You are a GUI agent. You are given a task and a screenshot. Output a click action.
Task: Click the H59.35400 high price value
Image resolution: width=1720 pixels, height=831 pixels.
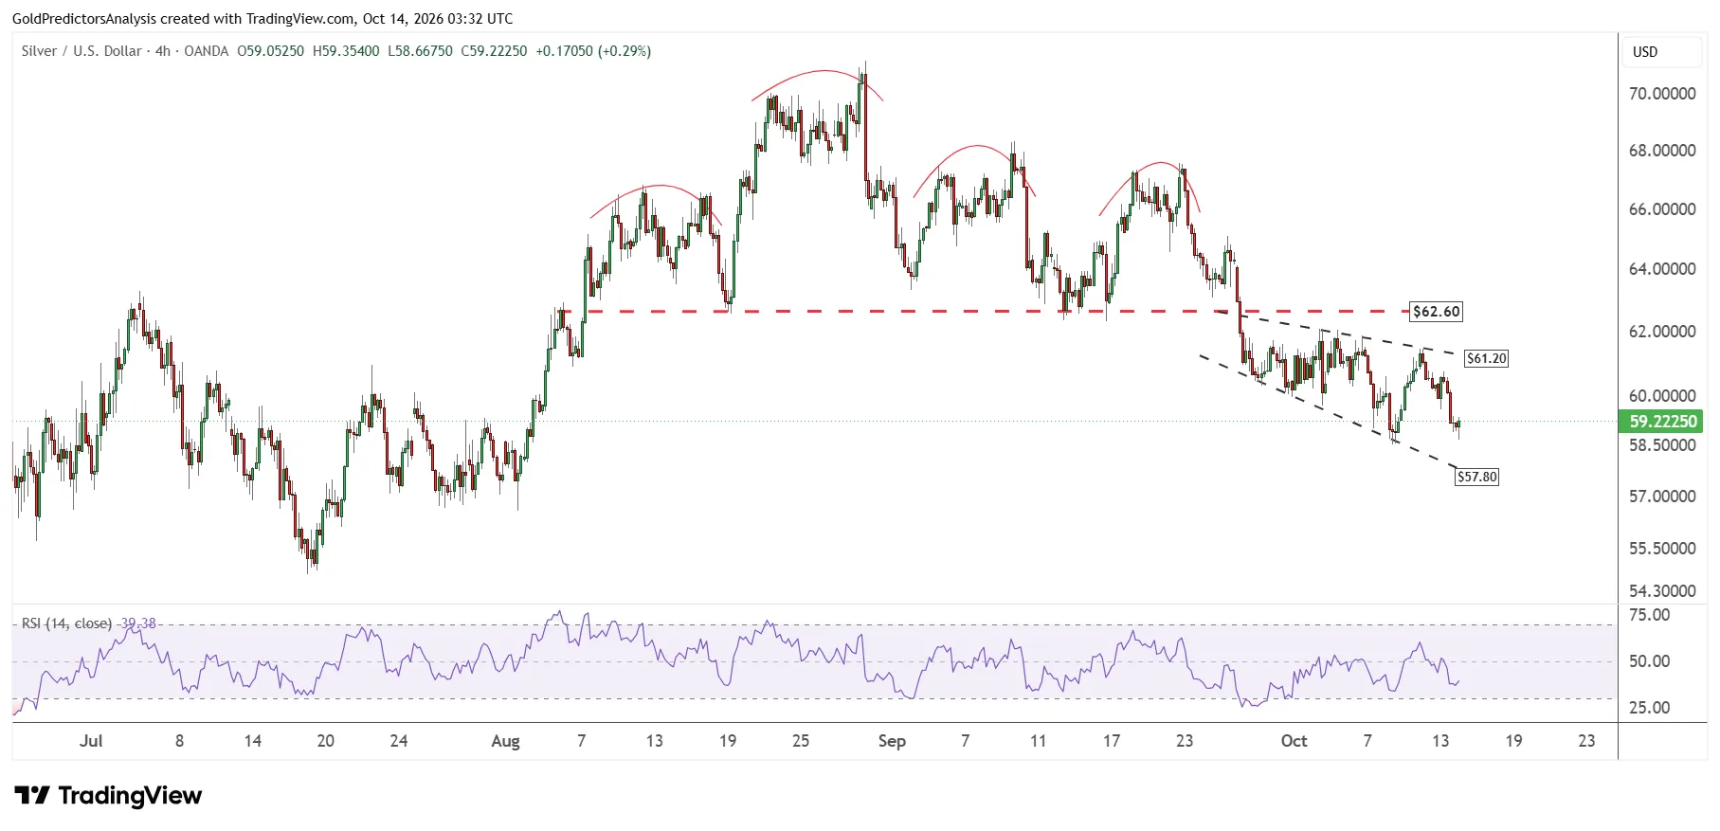(346, 51)
